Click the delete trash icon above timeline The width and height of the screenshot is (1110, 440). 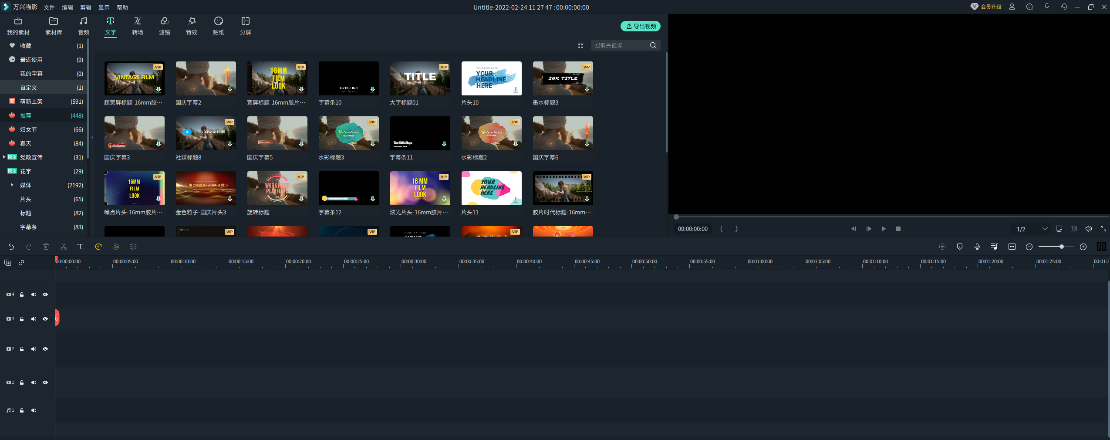[x=46, y=247]
